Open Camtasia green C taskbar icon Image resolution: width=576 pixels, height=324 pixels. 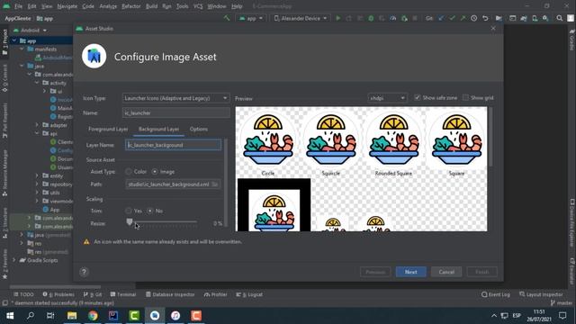tap(134, 316)
